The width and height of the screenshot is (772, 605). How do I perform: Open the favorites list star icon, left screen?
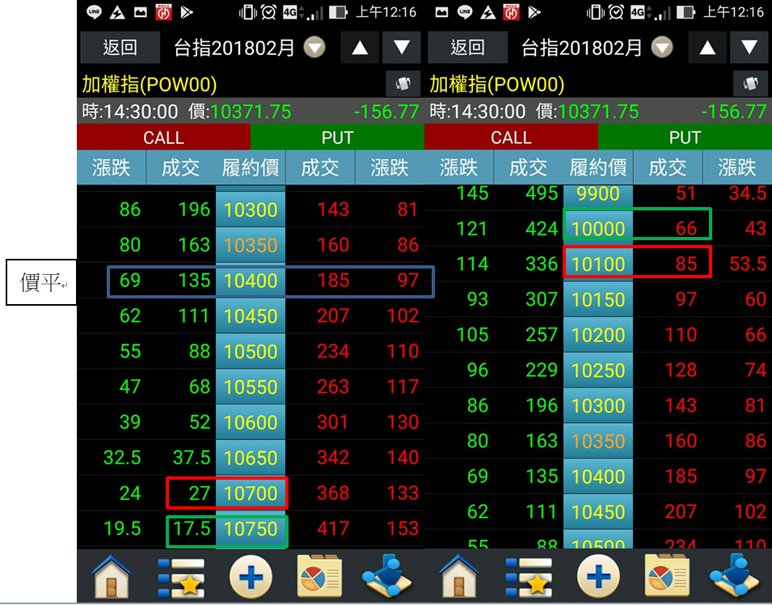[181, 577]
